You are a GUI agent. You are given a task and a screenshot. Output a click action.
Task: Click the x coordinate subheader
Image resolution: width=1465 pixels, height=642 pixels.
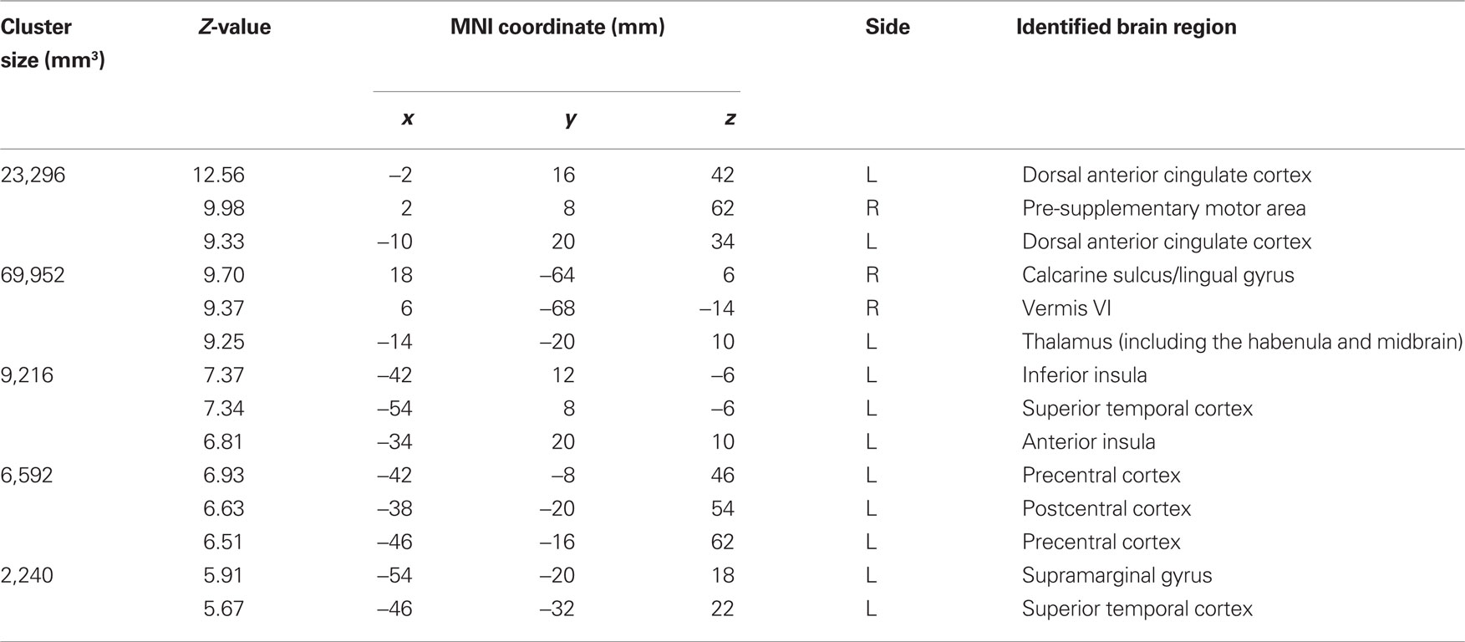pos(407,119)
